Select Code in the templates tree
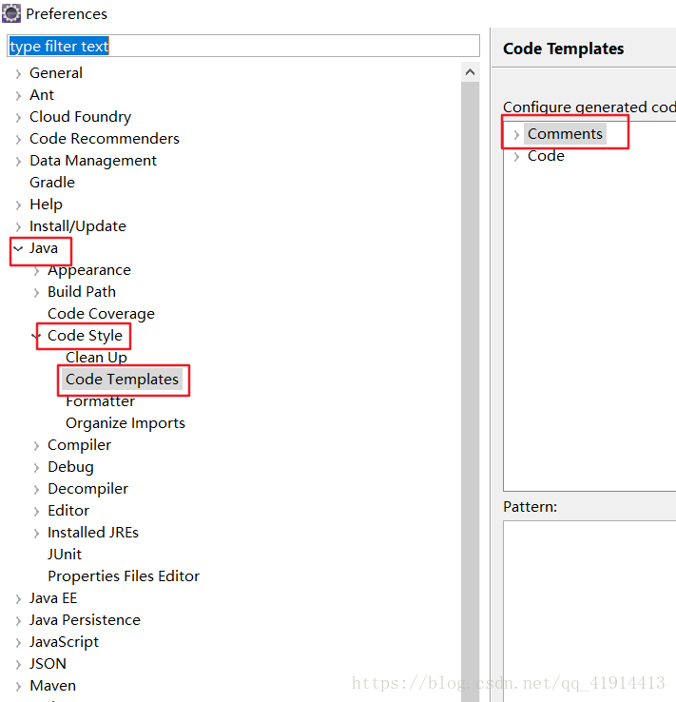676x702 pixels. click(x=546, y=156)
